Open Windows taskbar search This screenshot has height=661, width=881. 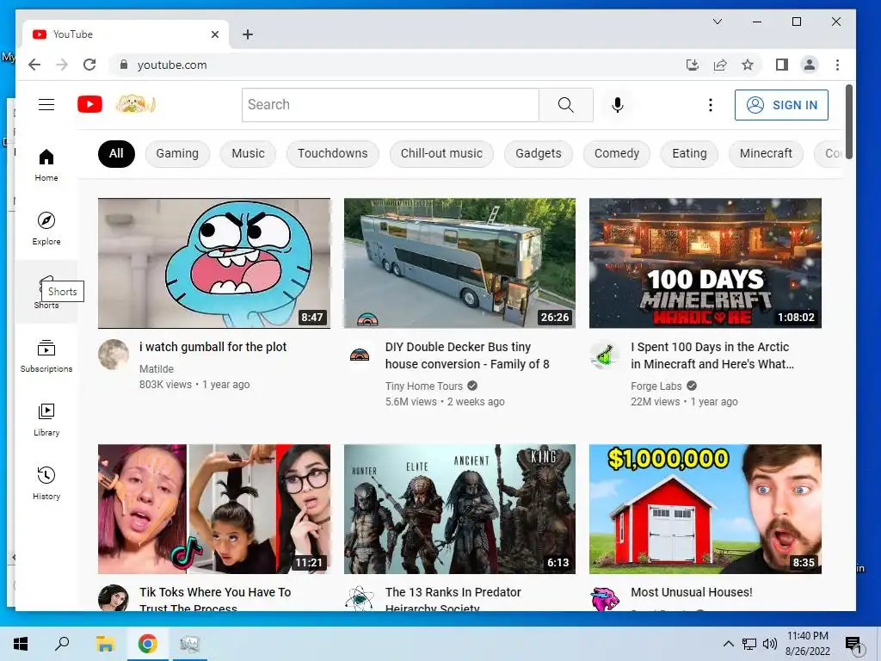coord(62,644)
